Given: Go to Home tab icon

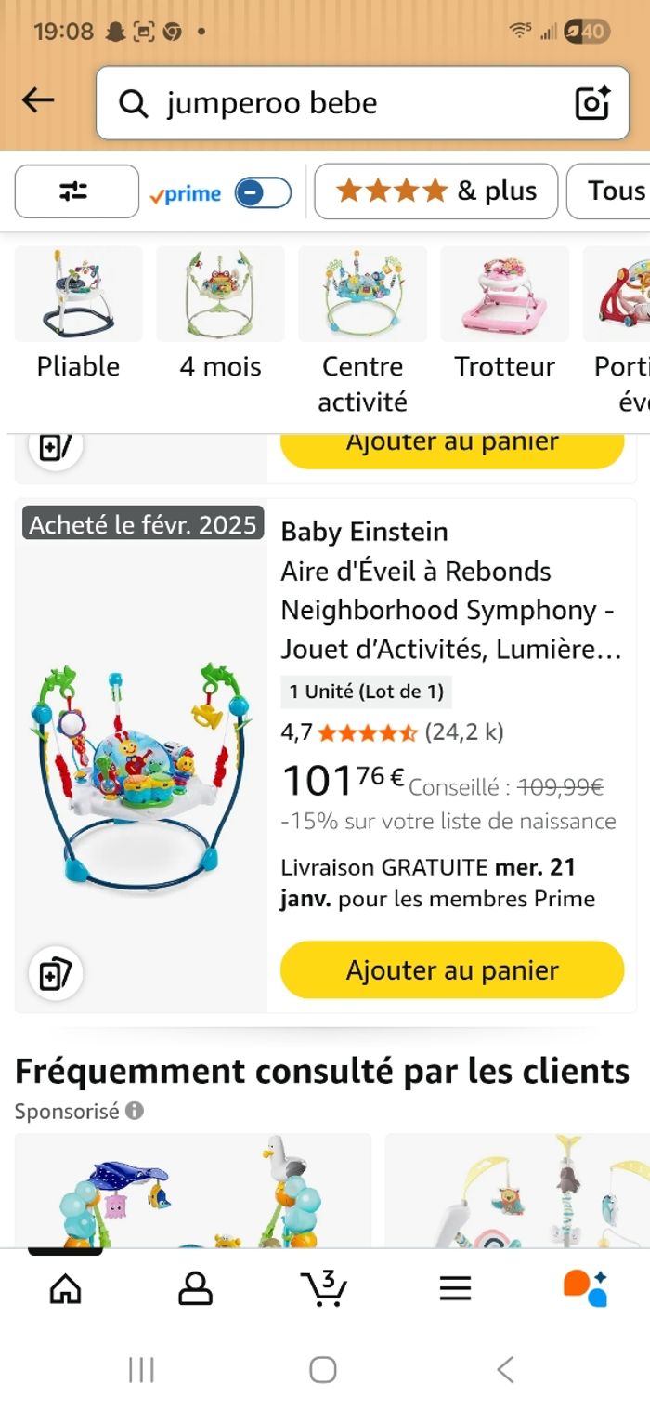Looking at the screenshot, I should 65,1288.
